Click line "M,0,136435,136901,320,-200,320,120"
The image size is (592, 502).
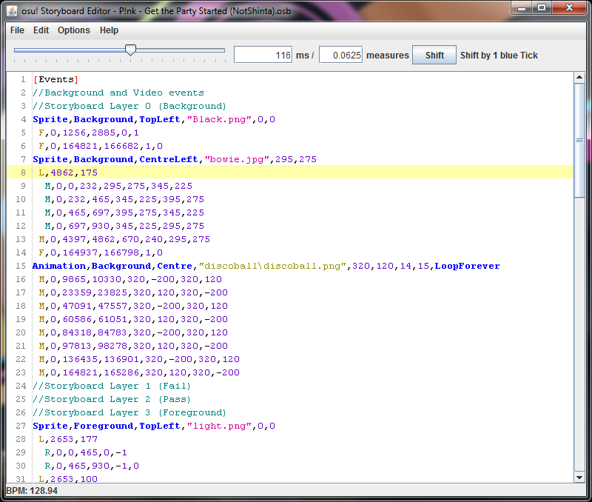(x=139, y=359)
